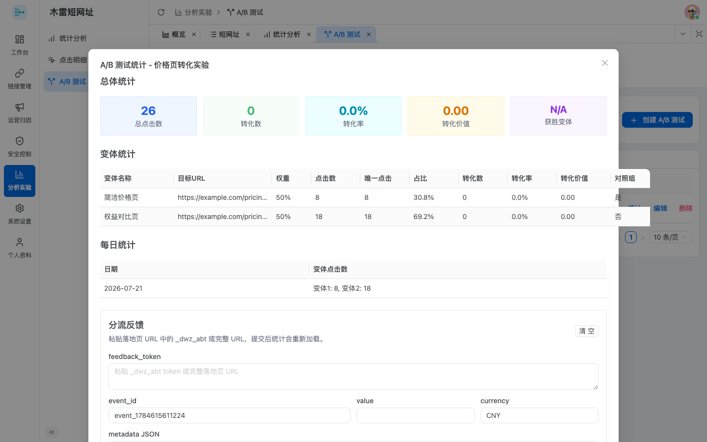Click the 清 空 button
Viewport: 707px width, 442px height.
point(587,331)
